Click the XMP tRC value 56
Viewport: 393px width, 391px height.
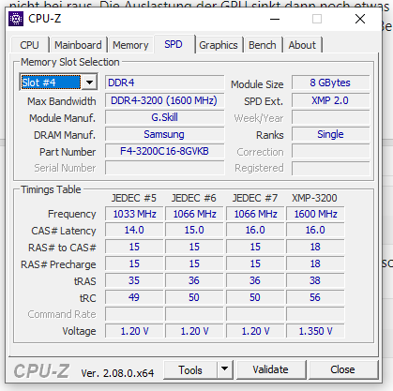pos(315,297)
